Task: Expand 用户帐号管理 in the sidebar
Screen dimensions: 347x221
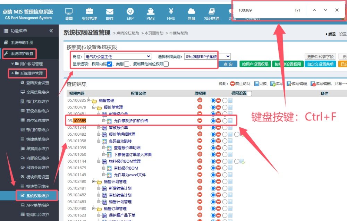Action: (x=31, y=64)
